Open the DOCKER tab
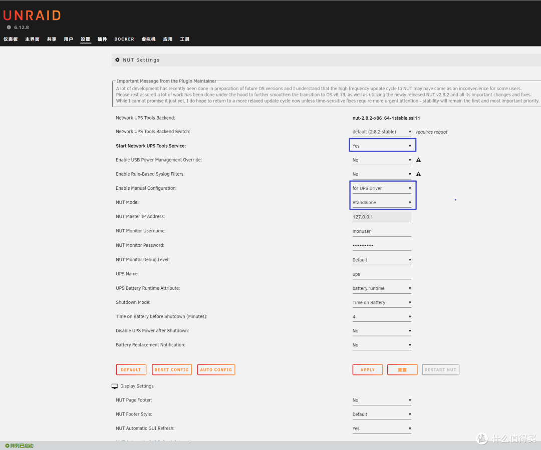This screenshot has height=450, width=541. tap(124, 39)
